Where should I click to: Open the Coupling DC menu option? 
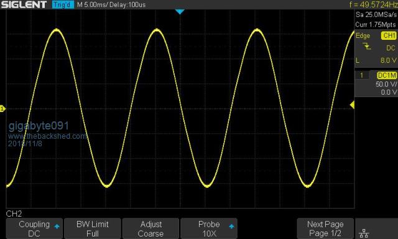tap(34, 228)
